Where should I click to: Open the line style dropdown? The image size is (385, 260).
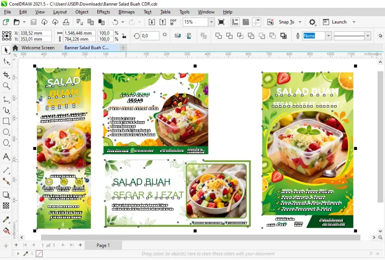coord(368,36)
